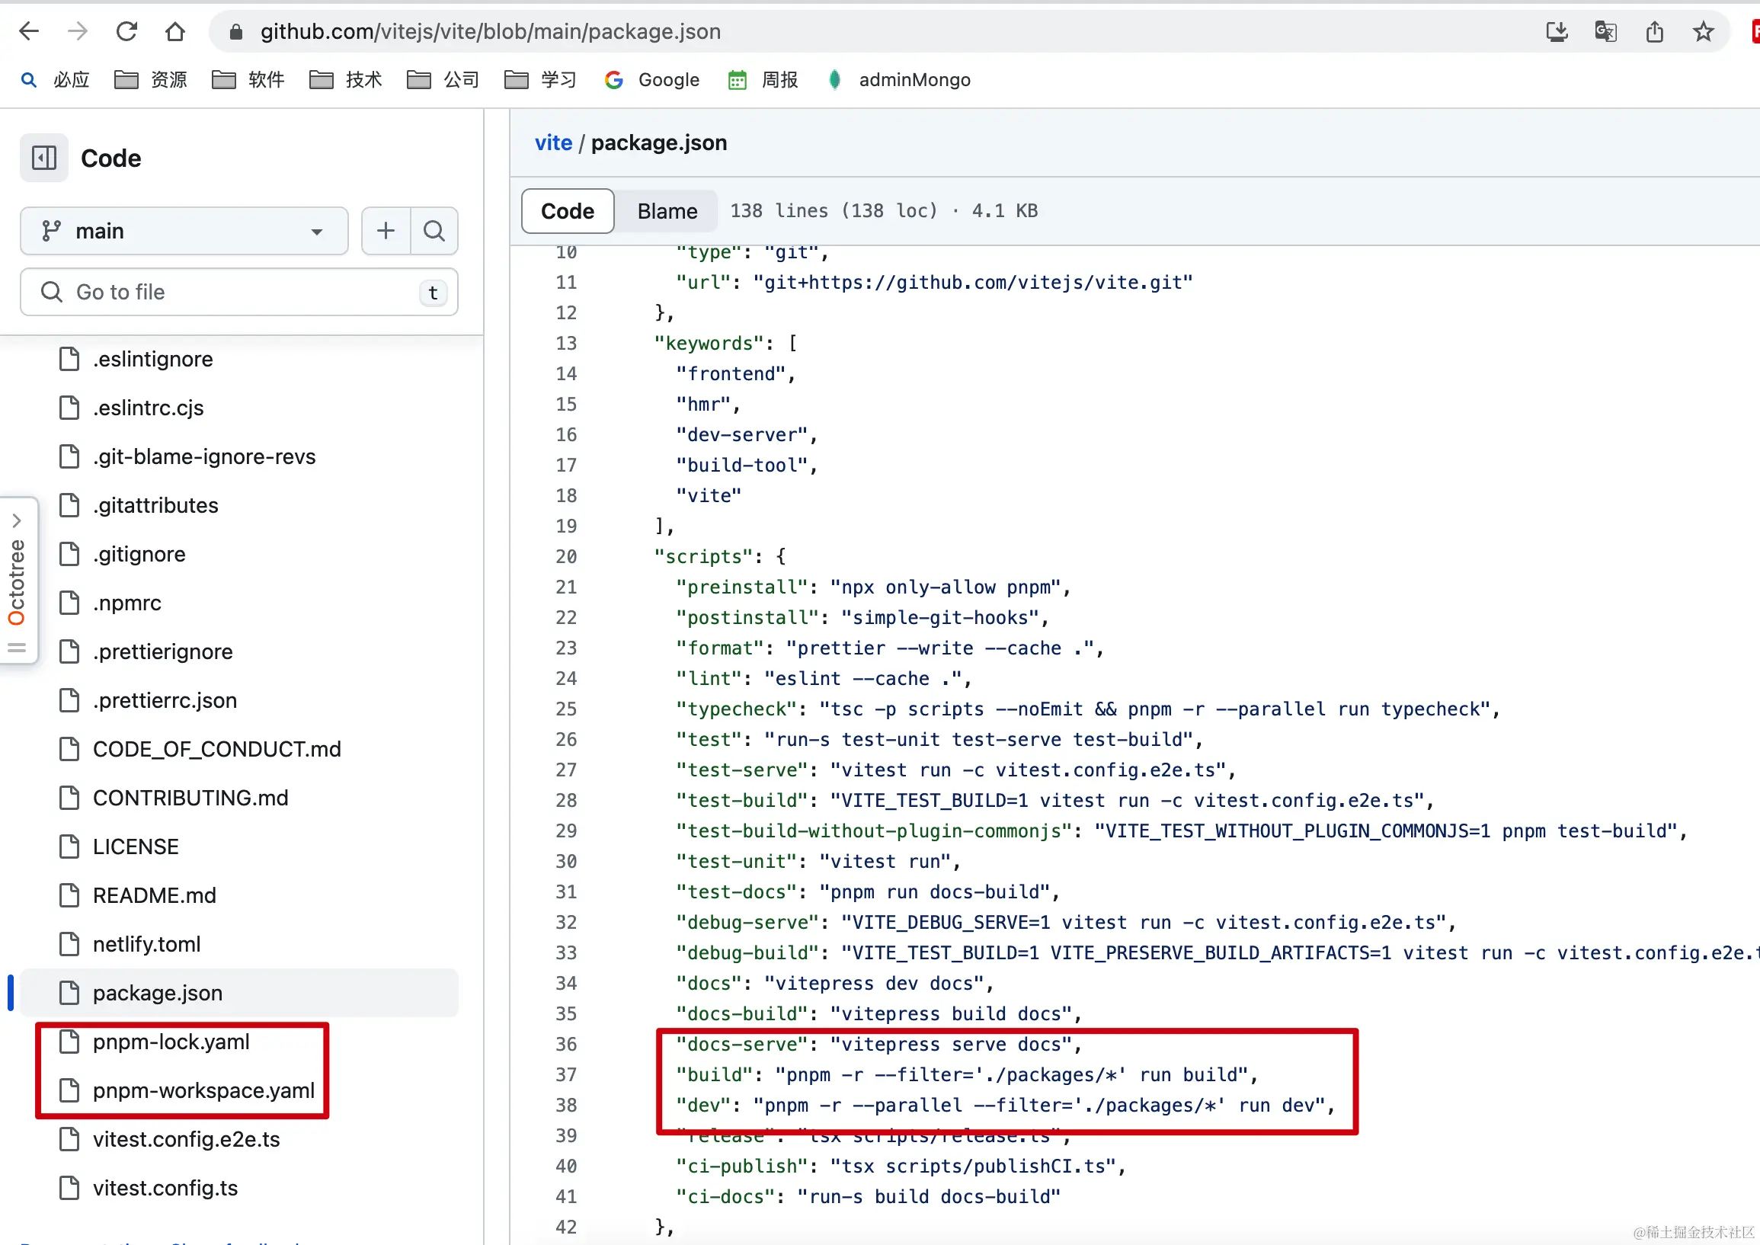Open the 技术 bookmarks folder

[346, 80]
